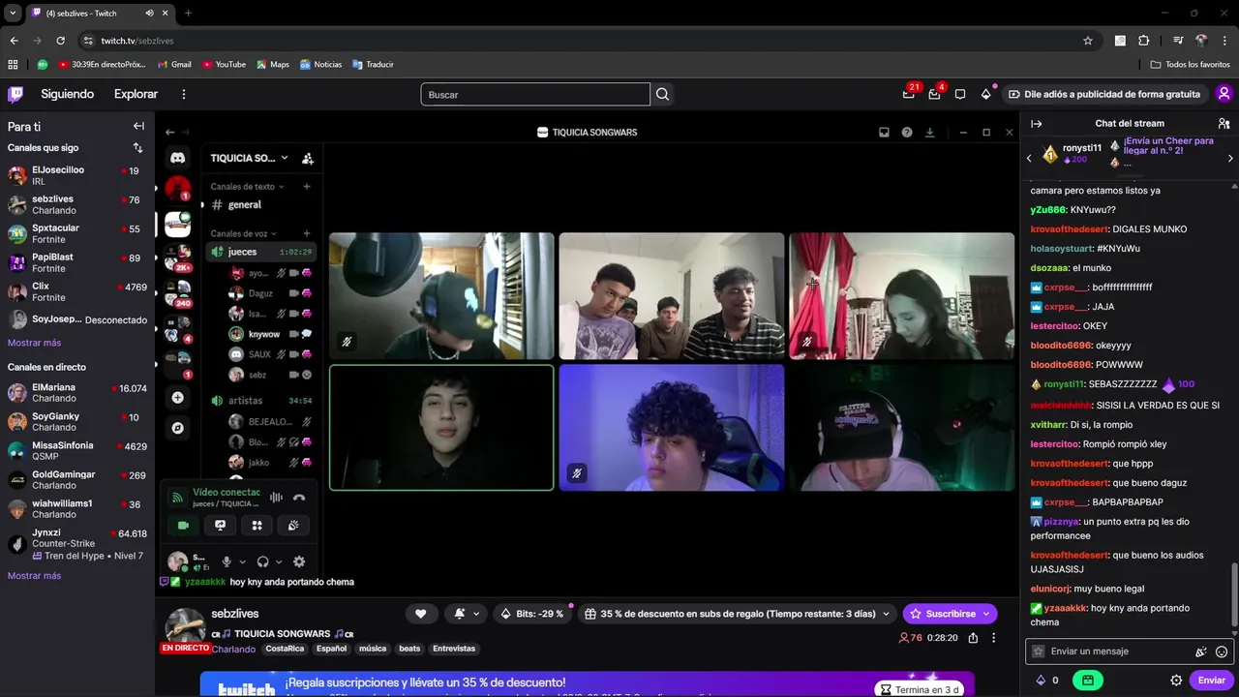Click Dile adiós a publicidad button
1239x697 pixels.
[1104, 94]
